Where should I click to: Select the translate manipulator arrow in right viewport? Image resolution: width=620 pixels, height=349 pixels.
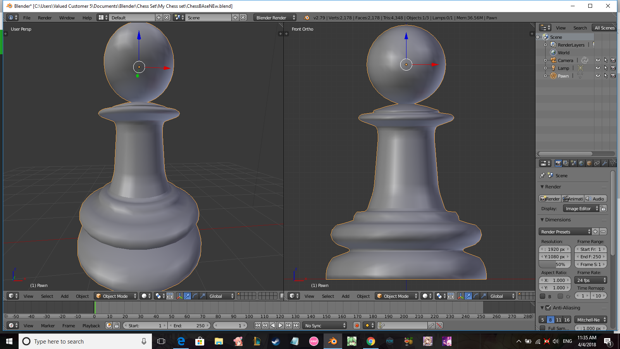[x=468, y=296]
